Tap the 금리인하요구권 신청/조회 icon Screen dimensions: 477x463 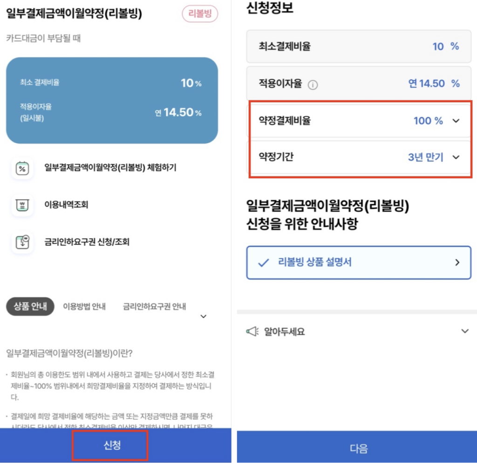22,242
